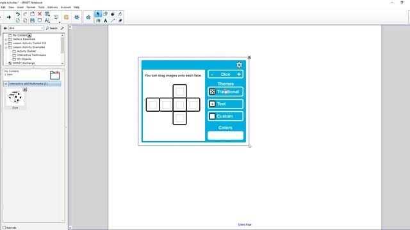Decrease dice count with minus

[x=212, y=74]
